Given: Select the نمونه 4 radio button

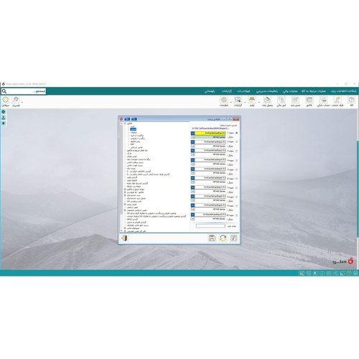Looking at the screenshot, I should click(237, 160).
